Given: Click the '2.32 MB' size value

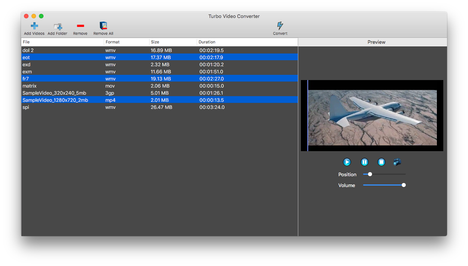Looking at the screenshot, I should 160,64.
